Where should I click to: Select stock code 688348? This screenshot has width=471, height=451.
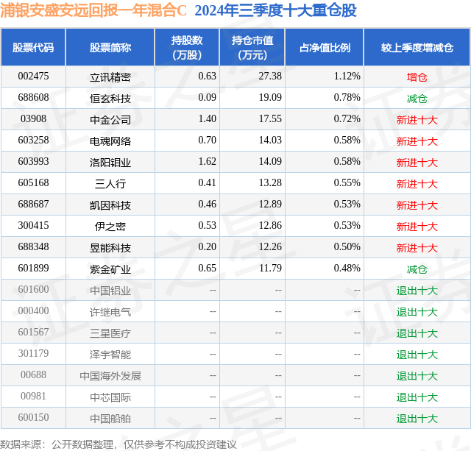(x=33, y=246)
